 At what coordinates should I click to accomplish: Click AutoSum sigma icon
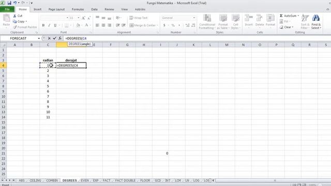click(281, 16)
